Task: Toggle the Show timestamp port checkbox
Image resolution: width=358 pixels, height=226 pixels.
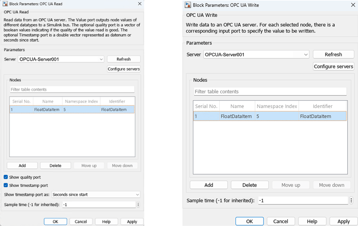Action: (6, 185)
